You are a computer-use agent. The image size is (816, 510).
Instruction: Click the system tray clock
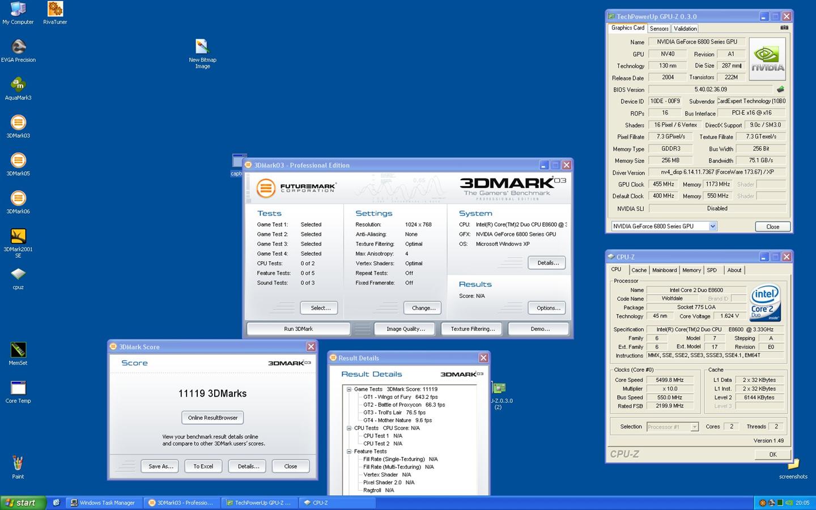click(x=802, y=503)
